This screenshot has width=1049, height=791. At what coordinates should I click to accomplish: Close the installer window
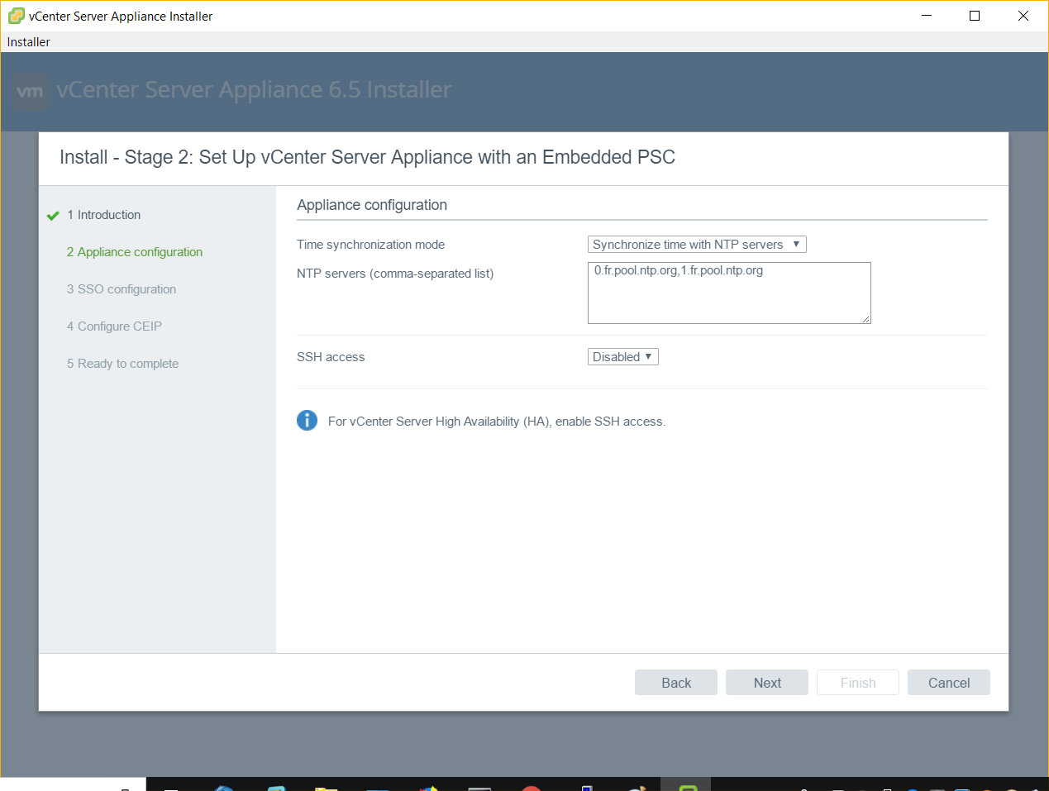1023,16
